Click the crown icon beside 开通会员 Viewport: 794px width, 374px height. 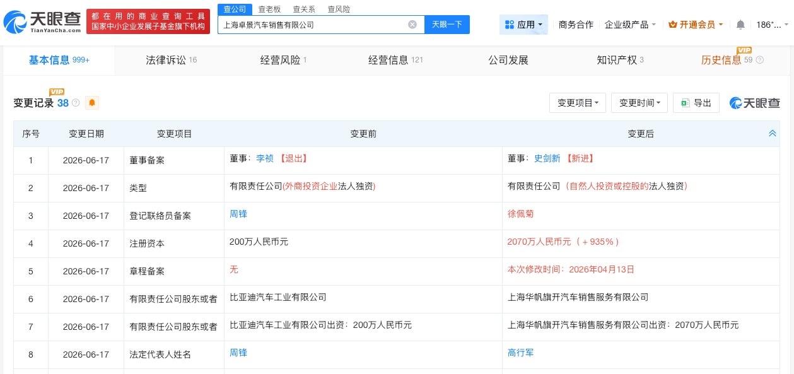tap(673, 25)
